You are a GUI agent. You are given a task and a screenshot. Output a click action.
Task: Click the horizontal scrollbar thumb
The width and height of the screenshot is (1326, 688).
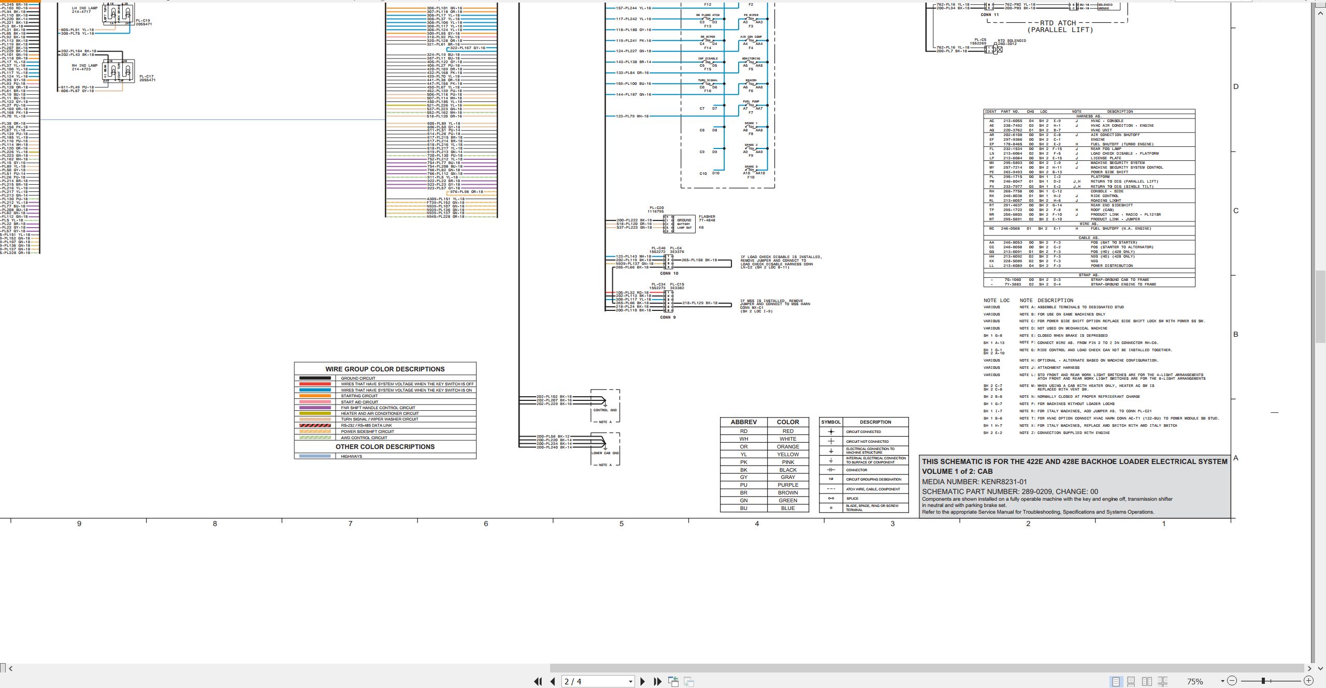927,668
